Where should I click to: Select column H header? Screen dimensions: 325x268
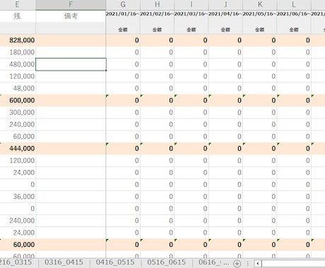pyautogui.click(x=157, y=4)
